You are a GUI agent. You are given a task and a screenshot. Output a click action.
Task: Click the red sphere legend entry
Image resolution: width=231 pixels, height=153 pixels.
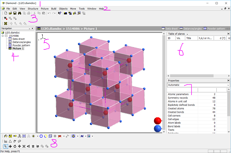157,121
